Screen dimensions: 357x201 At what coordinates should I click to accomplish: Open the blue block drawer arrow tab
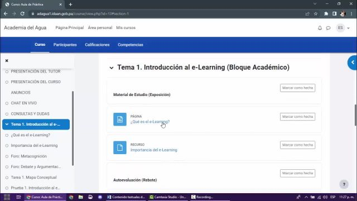[353, 63]
